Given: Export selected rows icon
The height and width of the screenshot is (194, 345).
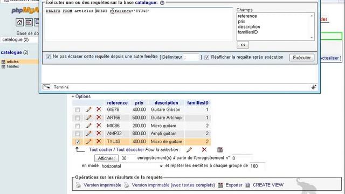Looking at the screenshot, I should (220, 150).
